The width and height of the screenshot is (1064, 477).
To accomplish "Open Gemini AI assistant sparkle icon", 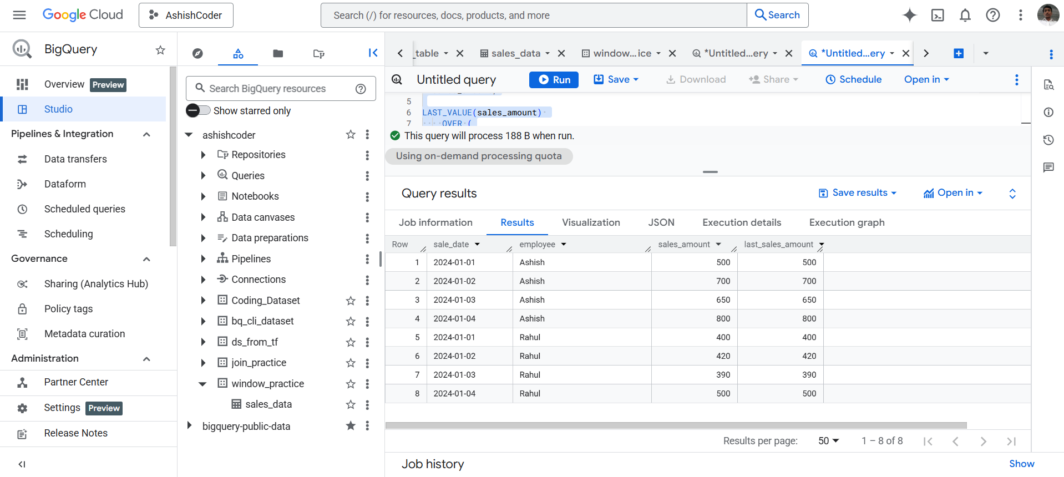I will click(910, 15).
